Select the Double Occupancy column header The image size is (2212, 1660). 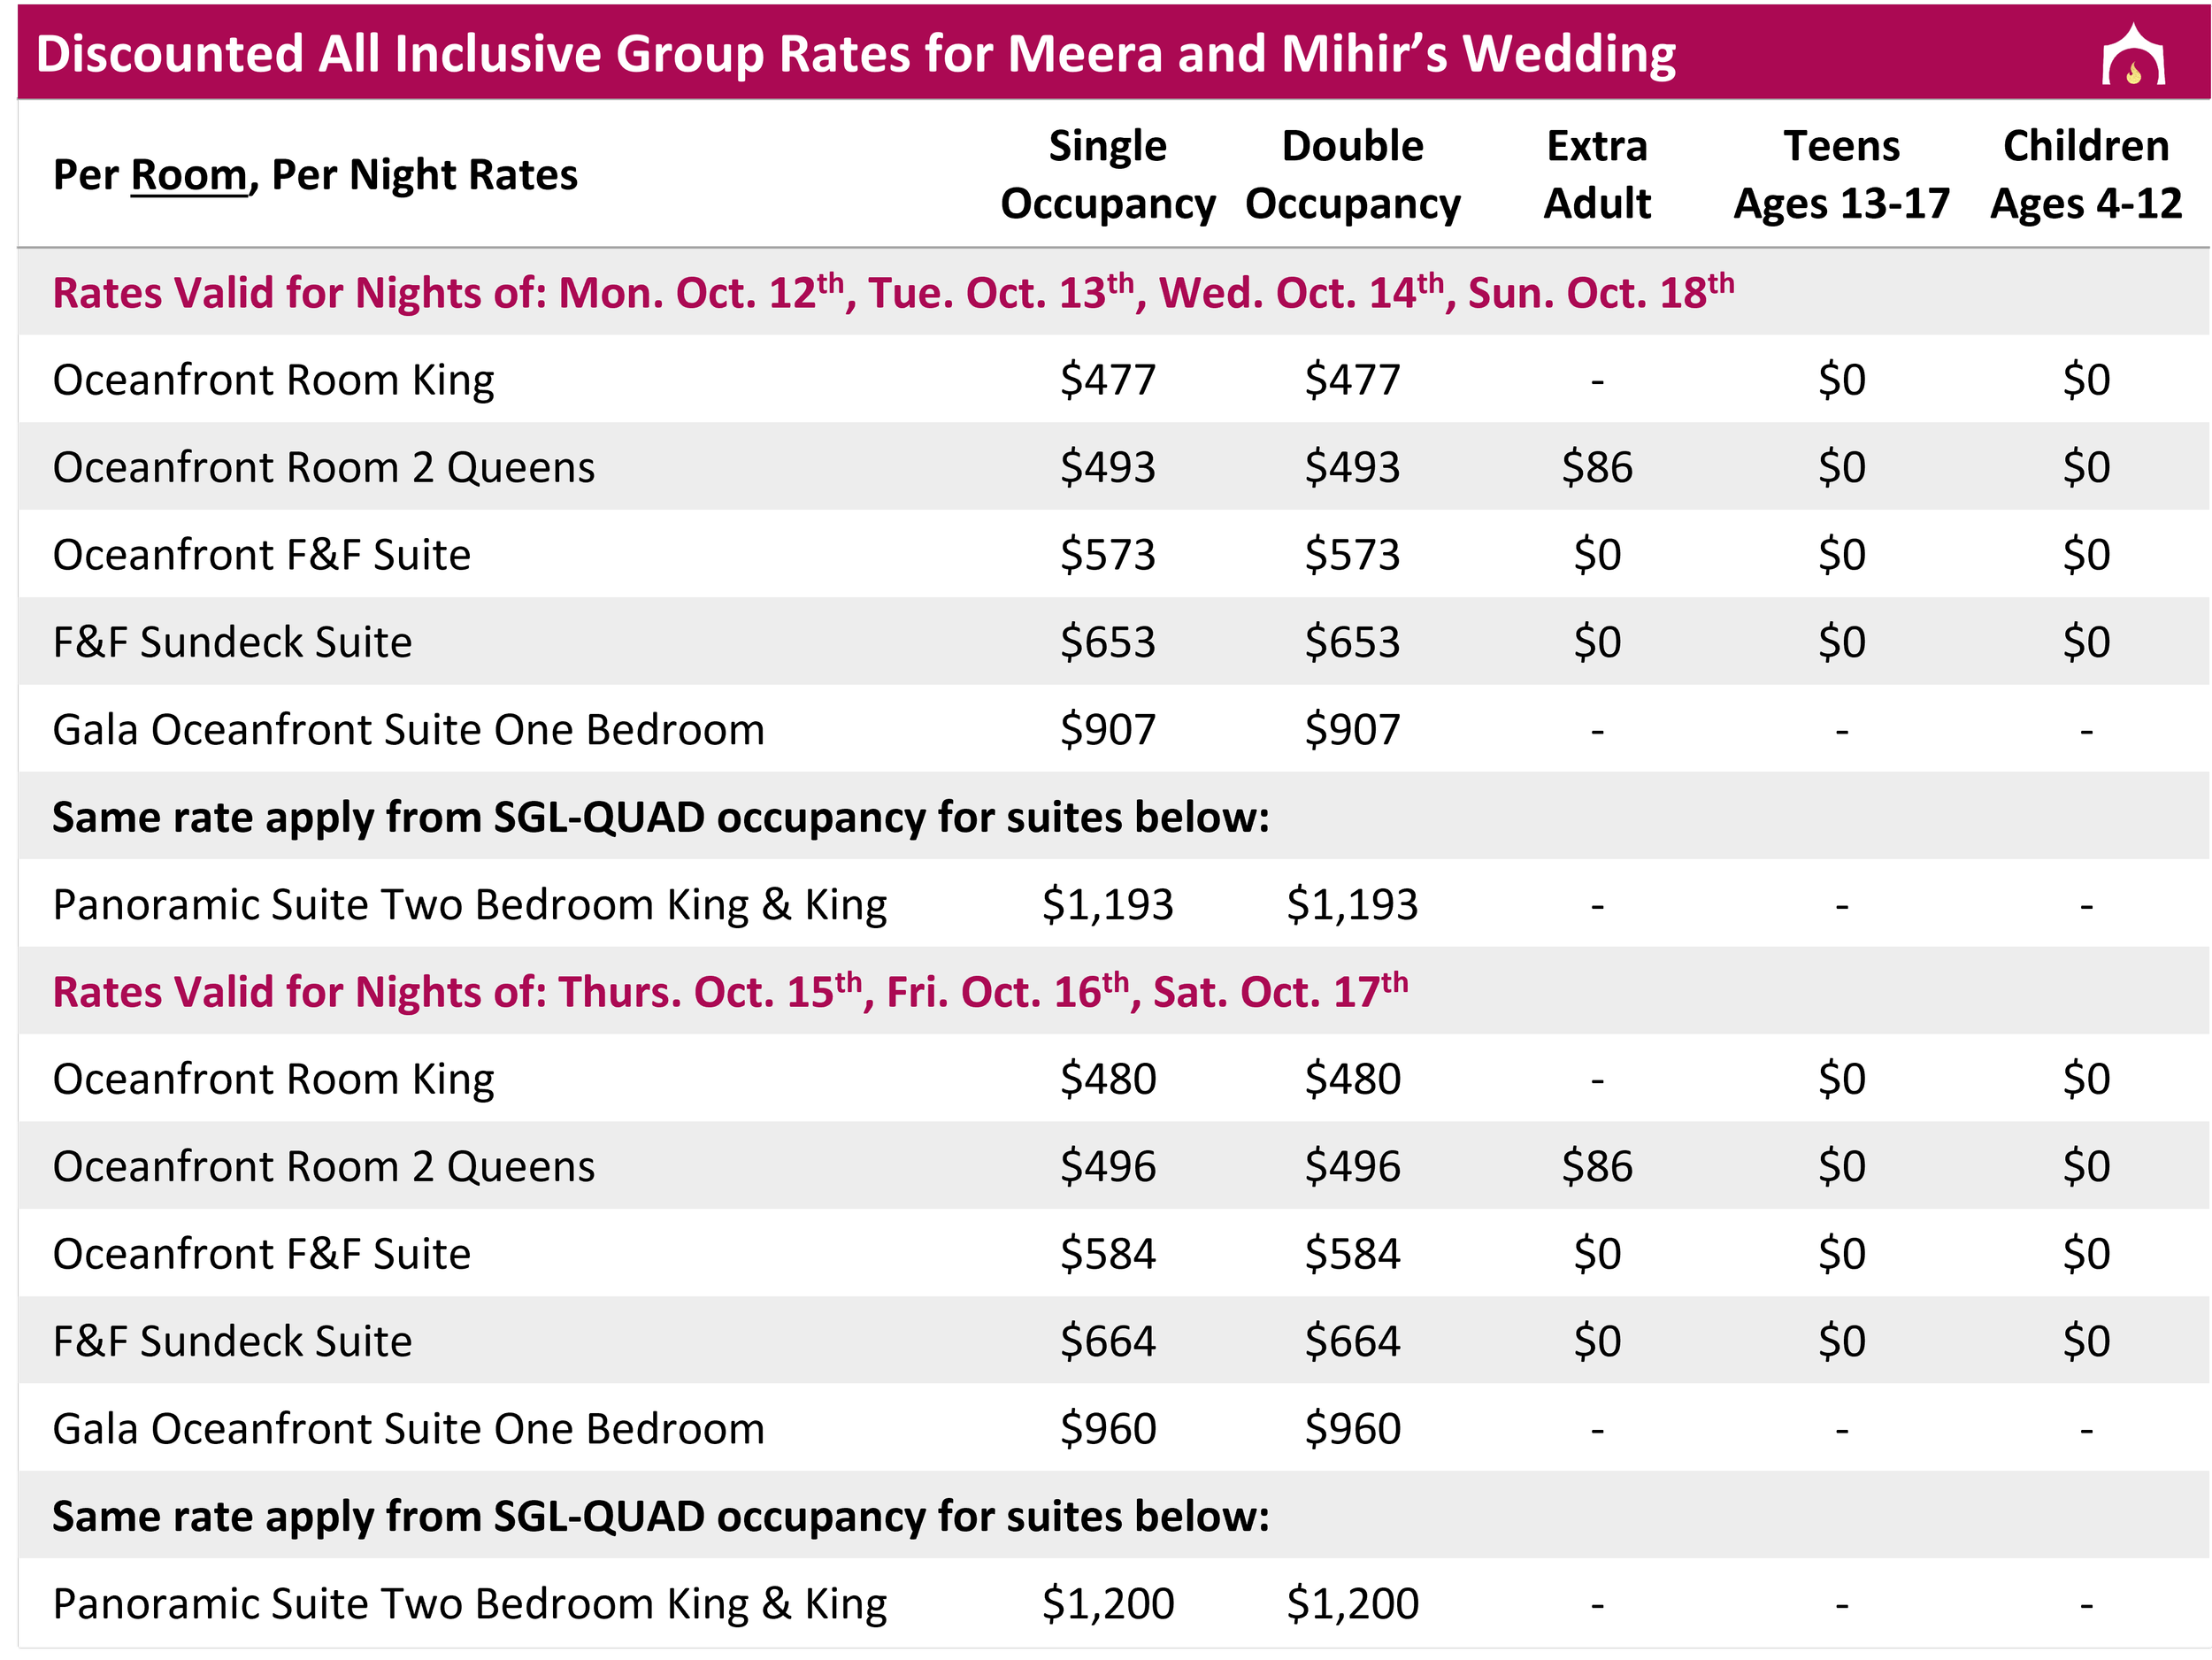click(1352, 174)
